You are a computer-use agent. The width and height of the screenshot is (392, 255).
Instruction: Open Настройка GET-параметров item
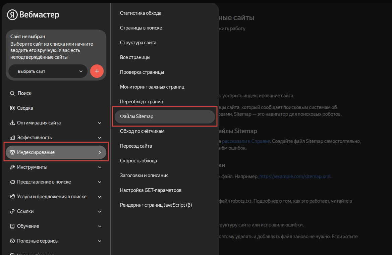151,190
